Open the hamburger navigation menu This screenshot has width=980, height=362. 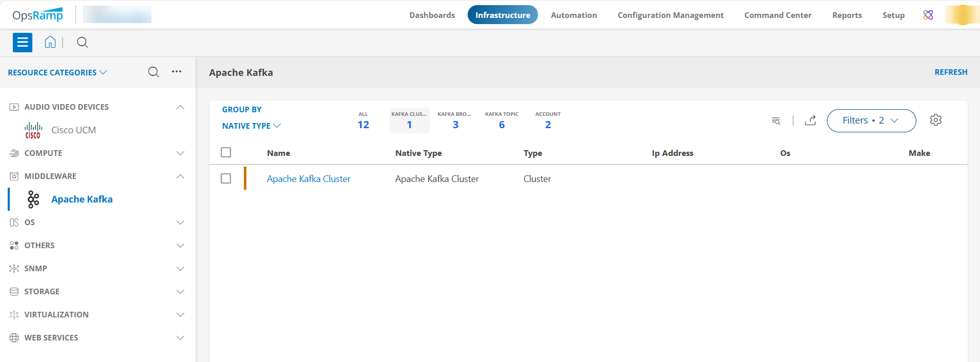[x=23, y=43]
